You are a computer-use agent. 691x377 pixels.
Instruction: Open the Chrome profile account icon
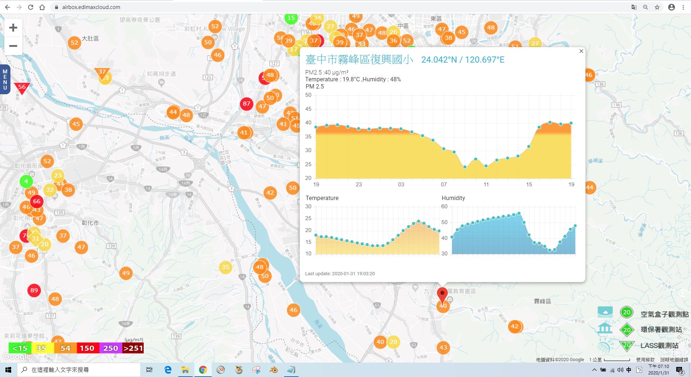pyautogui.click(x=672, y=7)
